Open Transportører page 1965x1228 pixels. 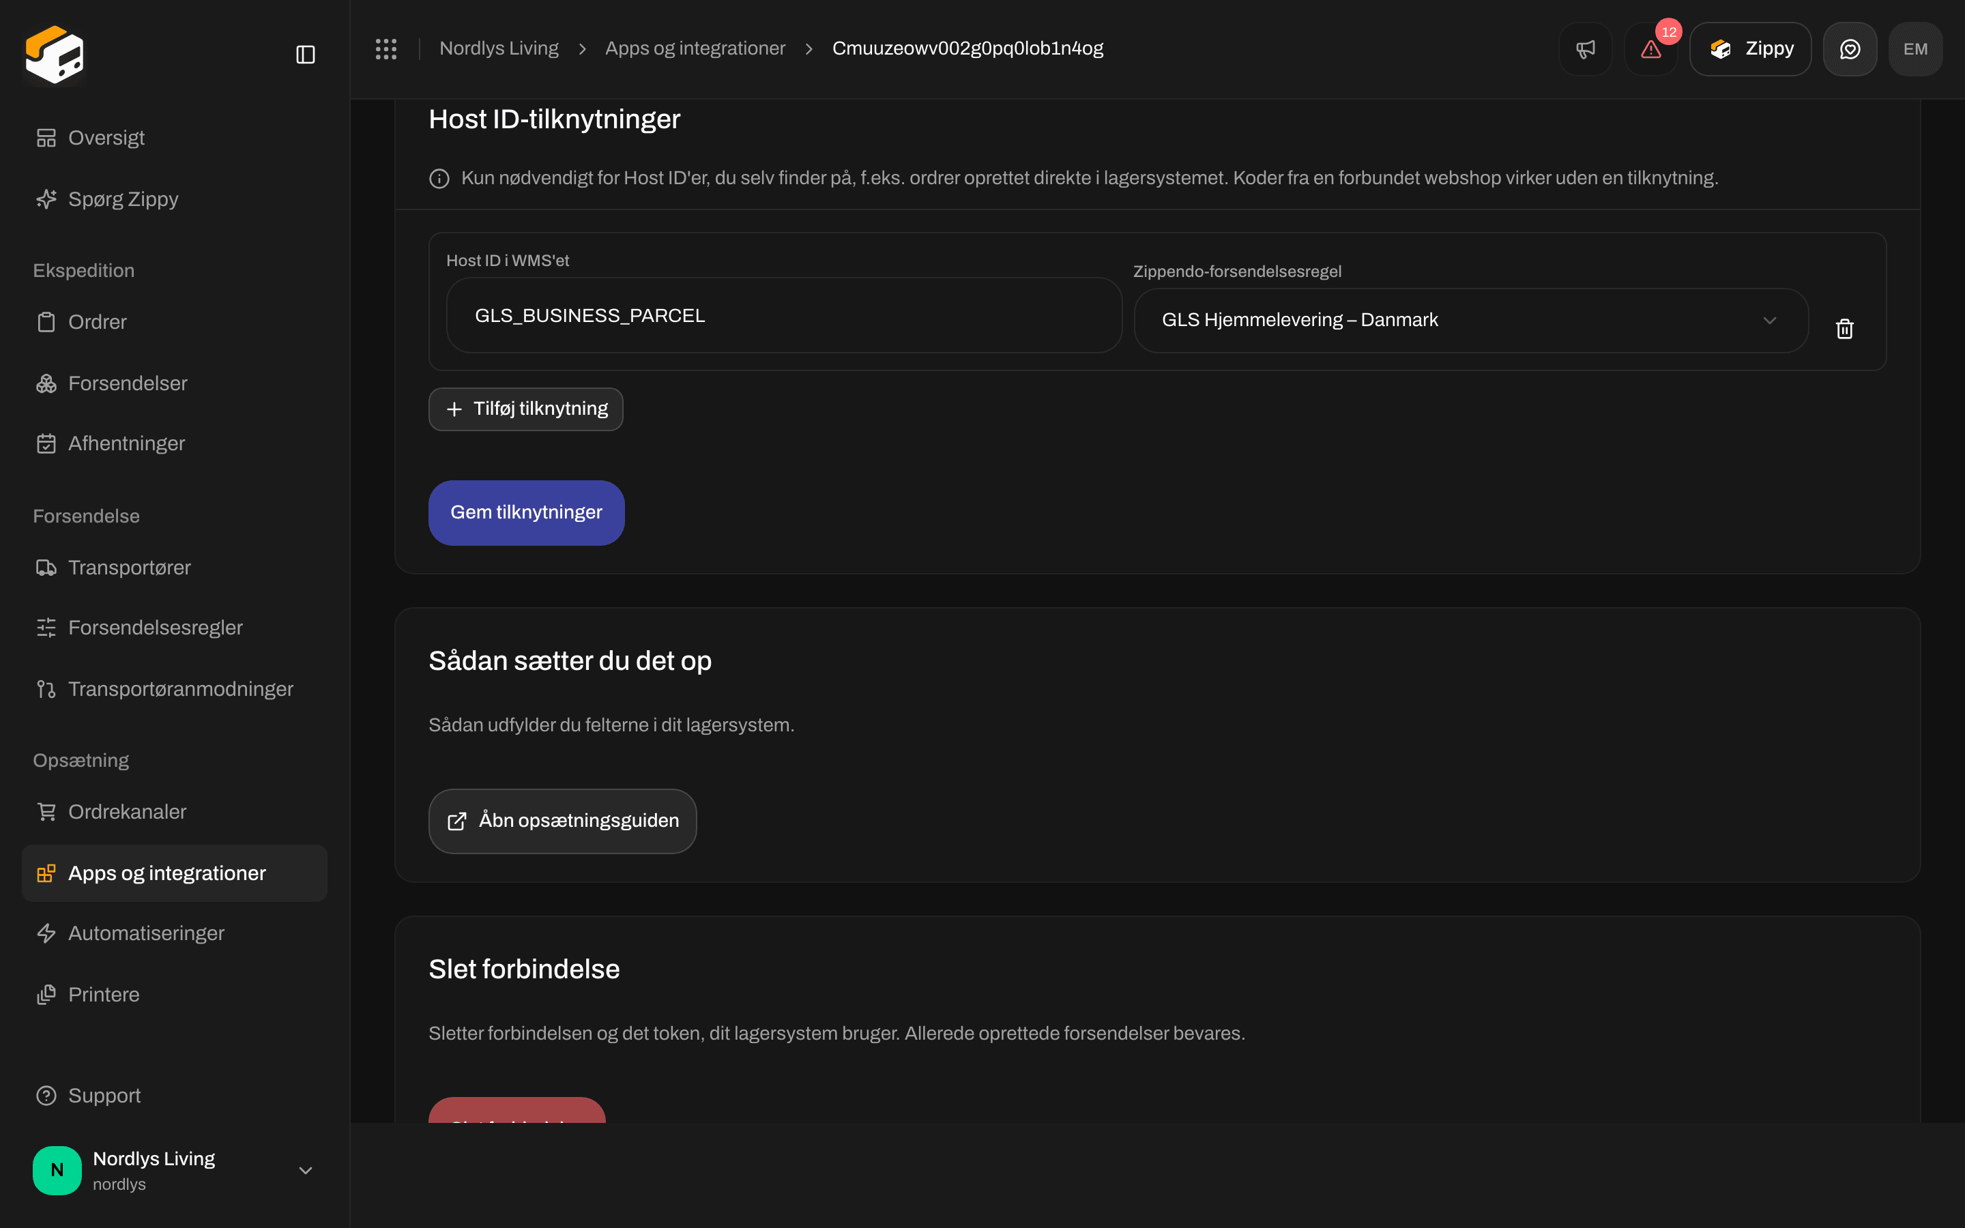pos(175,568)
